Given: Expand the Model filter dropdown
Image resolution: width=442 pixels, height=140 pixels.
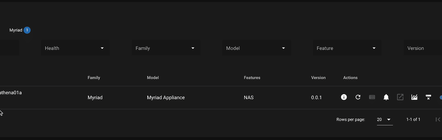Looking at the screenshot, I should click(x=257, y=48).
